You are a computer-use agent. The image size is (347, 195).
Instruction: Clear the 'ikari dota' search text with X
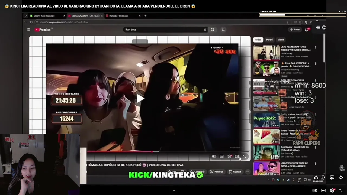pos(205,30)
